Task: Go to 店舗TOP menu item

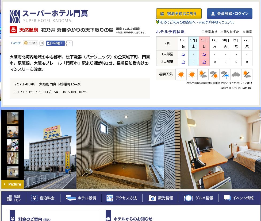Action: tap(14, 198)
